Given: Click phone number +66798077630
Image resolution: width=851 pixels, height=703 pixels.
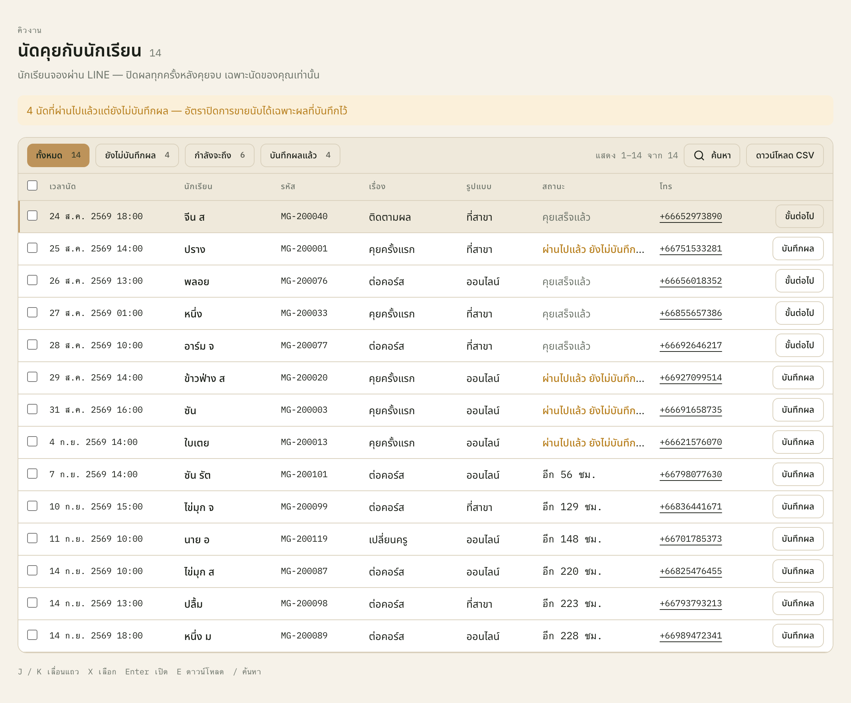Looking at the screenshot, I should pyautogui.click(x=691, y=474).
